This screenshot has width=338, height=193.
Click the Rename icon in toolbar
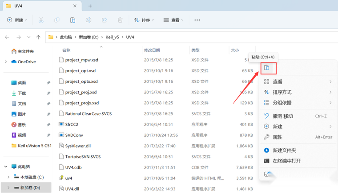coord(89,20)
